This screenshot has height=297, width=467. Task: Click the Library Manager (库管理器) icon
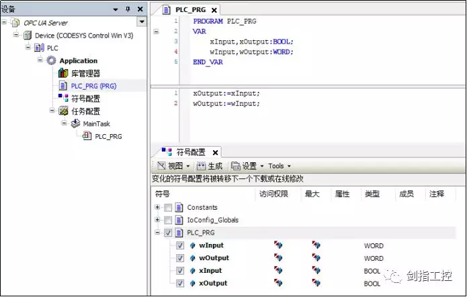[63, 73]
